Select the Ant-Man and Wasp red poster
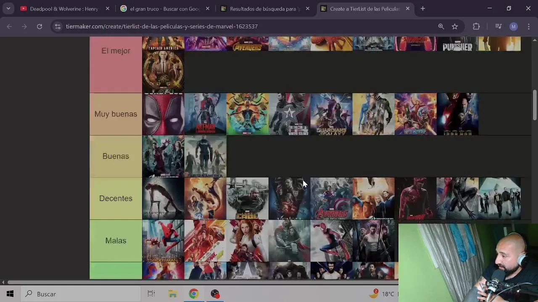 [x=205, y=241]
